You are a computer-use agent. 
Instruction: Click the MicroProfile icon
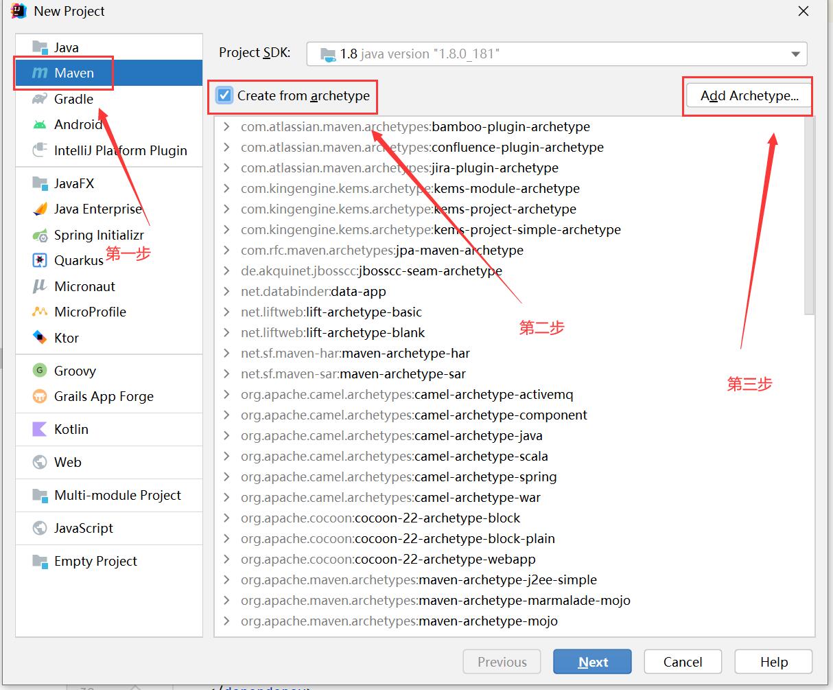(40, 312)
